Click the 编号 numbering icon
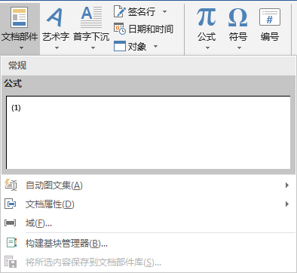This screenshot has height=273, width=297. coord(270,17)
